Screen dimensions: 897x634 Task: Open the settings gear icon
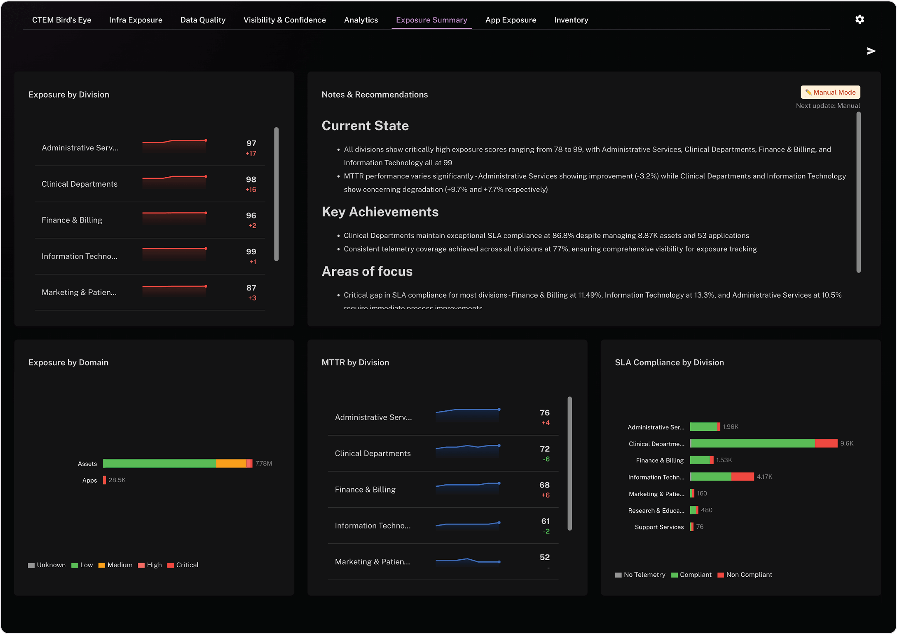pyautogui.click(x=860, y=20)
